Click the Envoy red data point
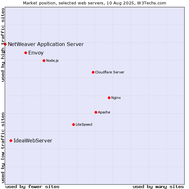This screenshot has height=189, width=189. [26, 53]
